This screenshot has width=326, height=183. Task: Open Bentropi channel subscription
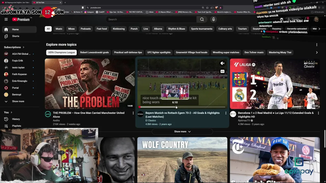pos(19,95)
